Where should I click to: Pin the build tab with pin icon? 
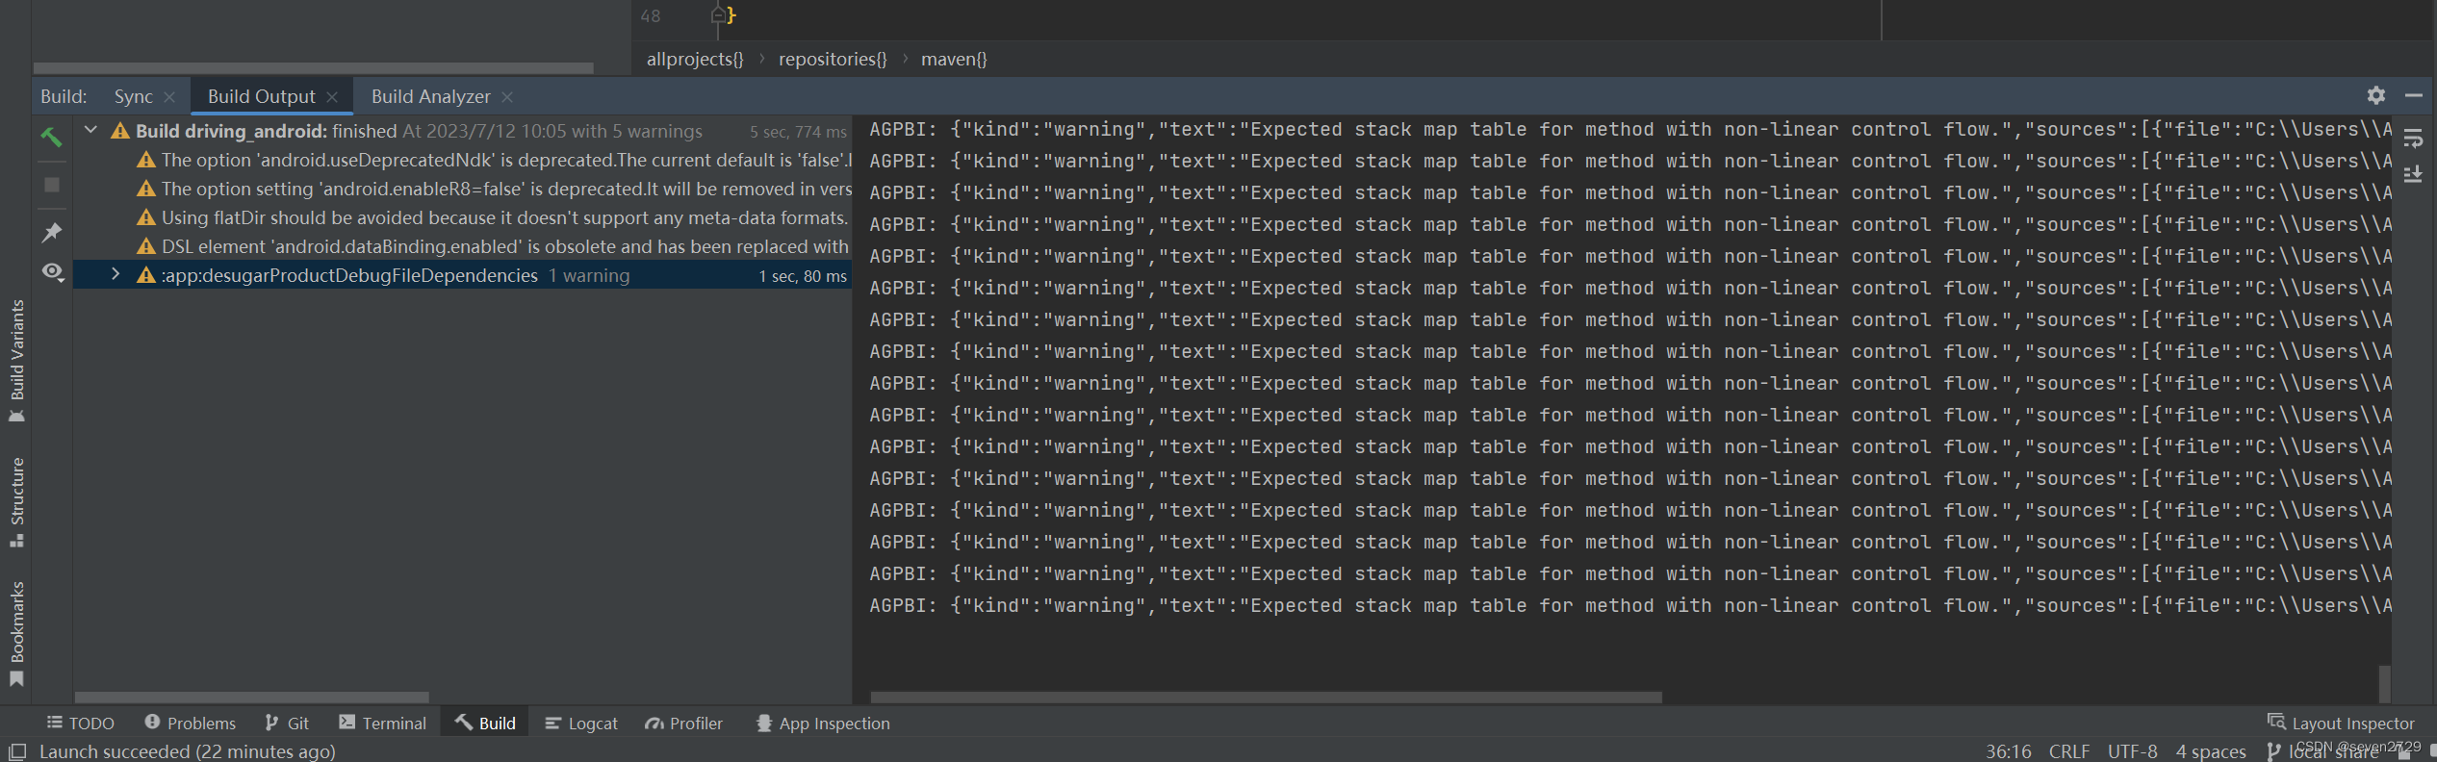pos(52,232)
